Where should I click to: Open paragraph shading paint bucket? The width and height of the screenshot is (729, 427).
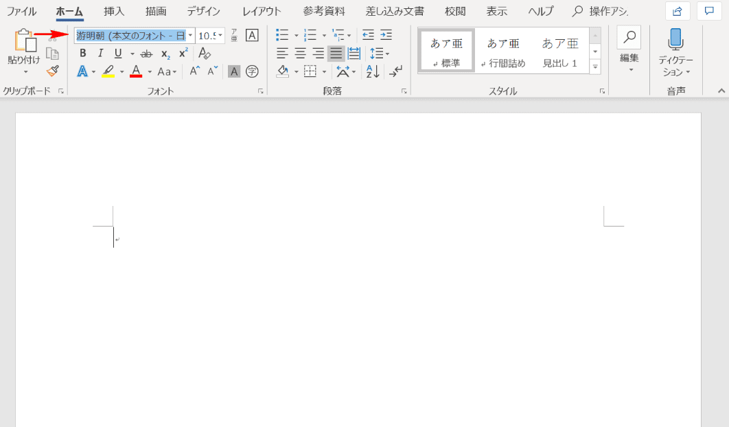click(x=282, y=71)
